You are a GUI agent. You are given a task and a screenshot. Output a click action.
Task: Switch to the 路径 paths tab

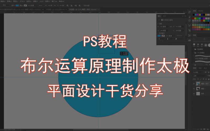(x=205, y=68)
